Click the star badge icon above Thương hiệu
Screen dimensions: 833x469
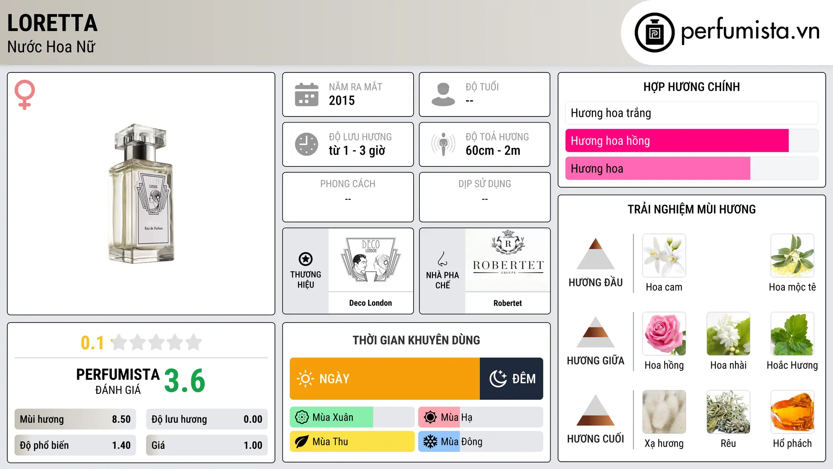[305, 259]
